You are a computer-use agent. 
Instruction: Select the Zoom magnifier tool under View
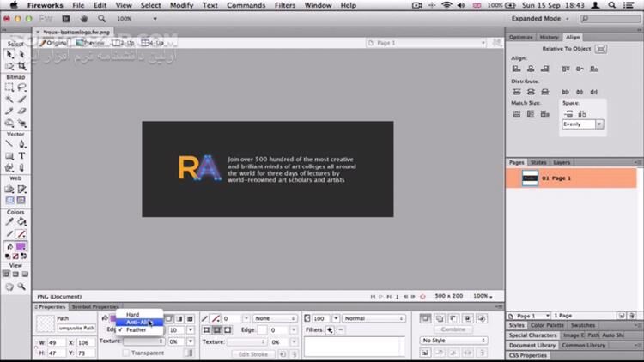[21, 287]
